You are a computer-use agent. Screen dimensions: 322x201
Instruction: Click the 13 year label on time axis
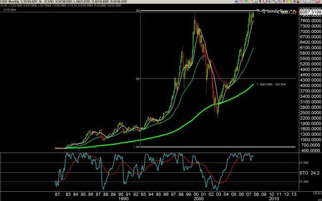click(294, 194)
